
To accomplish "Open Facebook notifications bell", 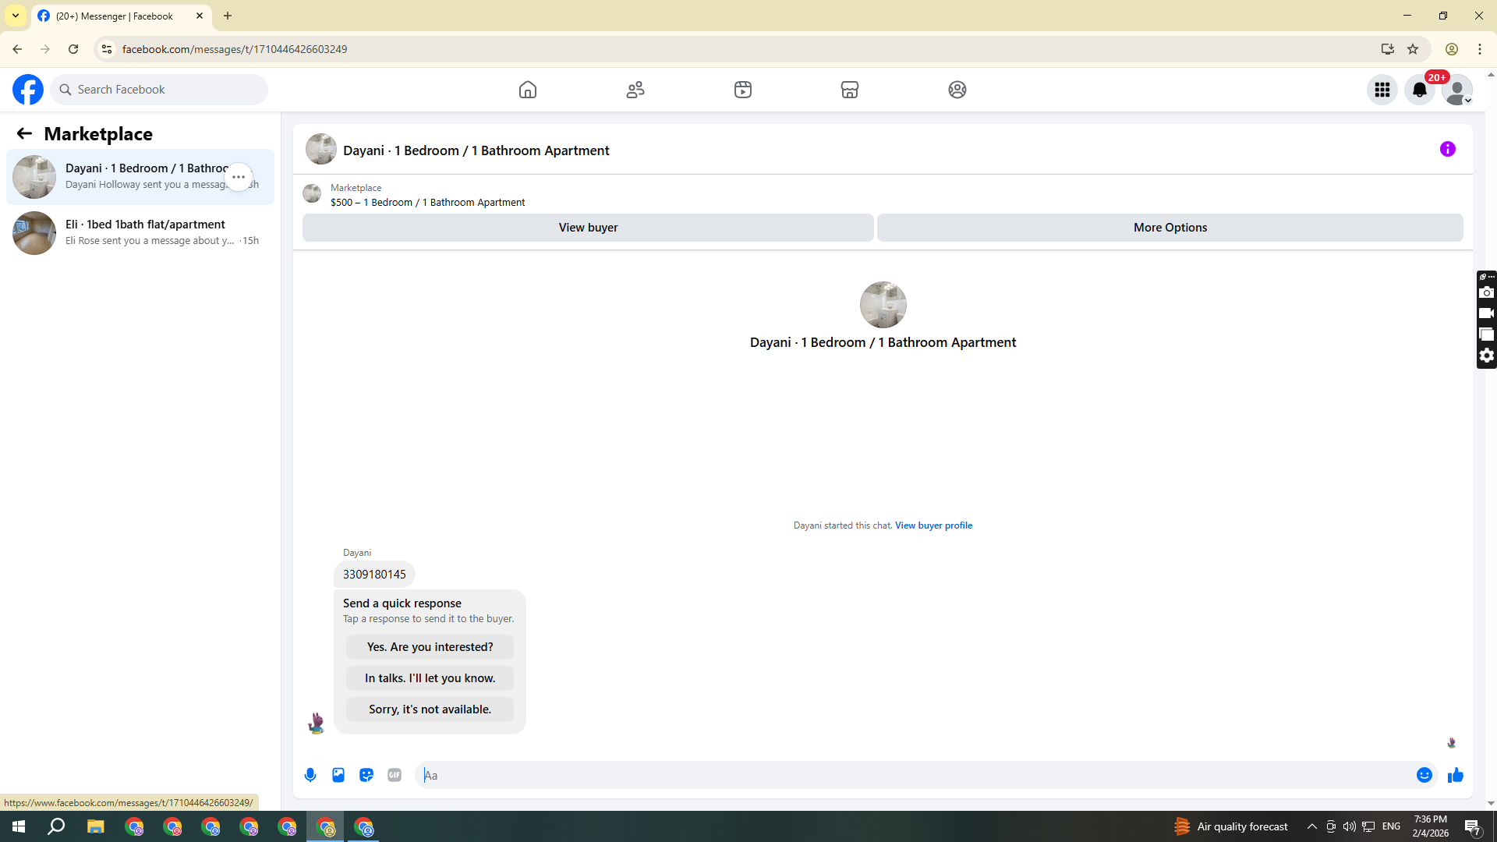I will tap(1420, 90).
